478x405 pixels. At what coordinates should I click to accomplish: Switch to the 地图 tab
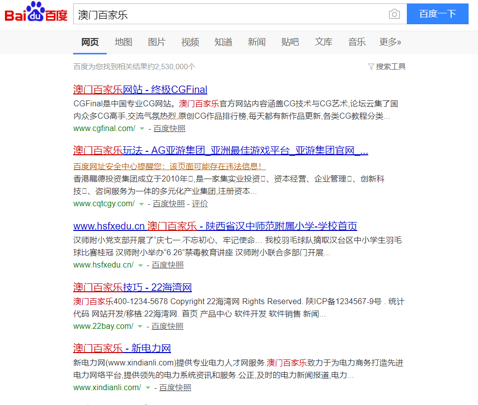click(124, 42)
